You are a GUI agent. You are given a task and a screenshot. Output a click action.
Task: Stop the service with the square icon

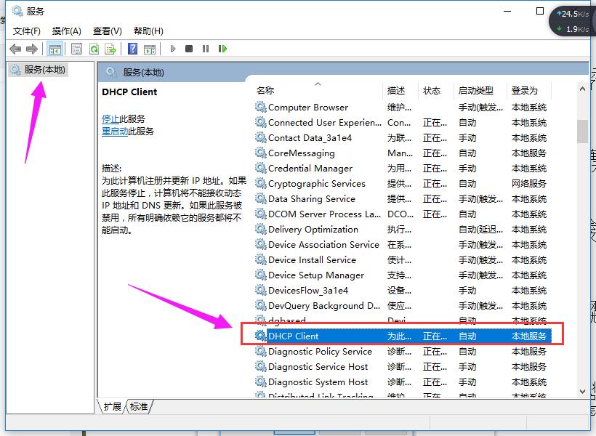click(190, 49)
